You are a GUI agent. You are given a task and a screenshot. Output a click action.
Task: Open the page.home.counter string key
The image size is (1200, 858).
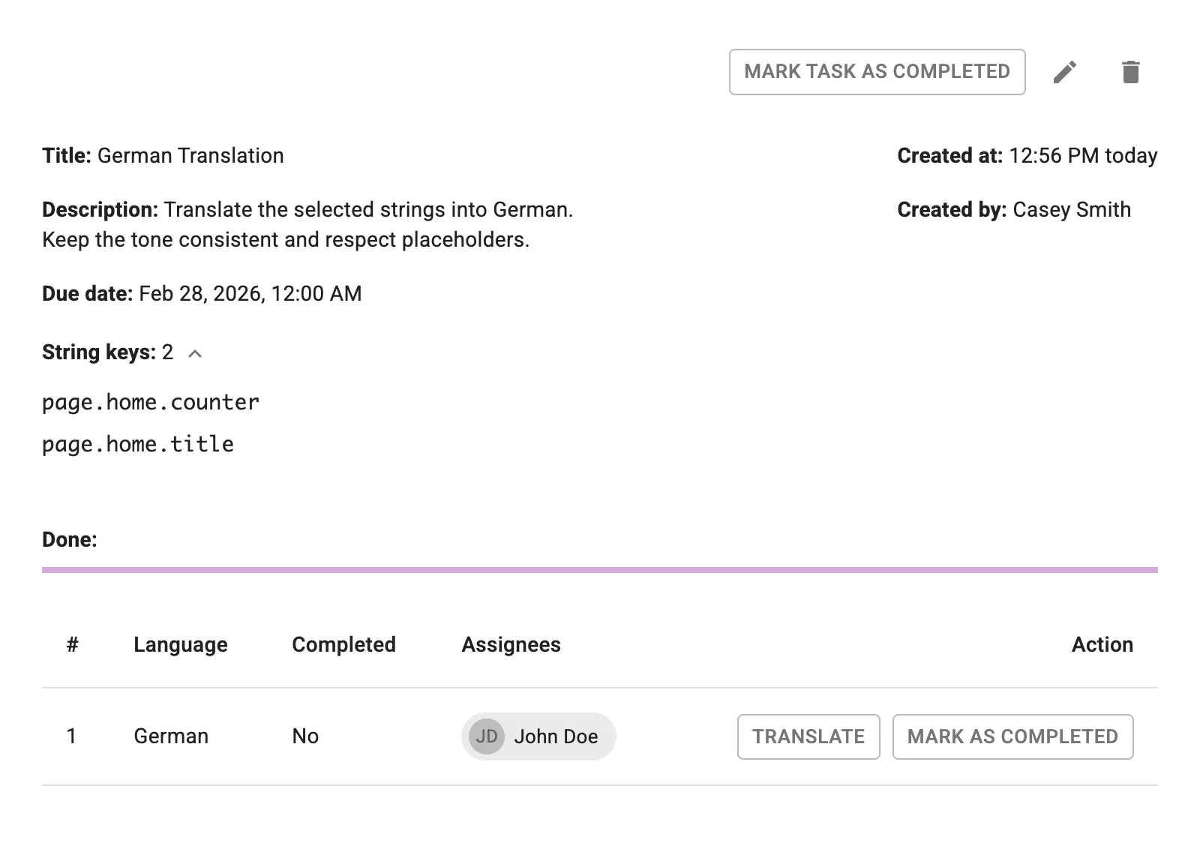click(x=149, y=402)
